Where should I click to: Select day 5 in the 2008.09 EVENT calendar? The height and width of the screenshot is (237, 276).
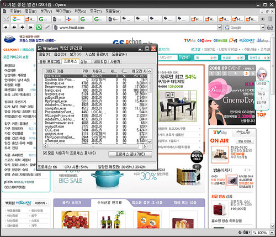[246, 73]
